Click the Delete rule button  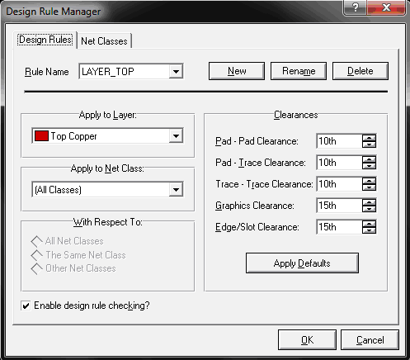[361, 71]
